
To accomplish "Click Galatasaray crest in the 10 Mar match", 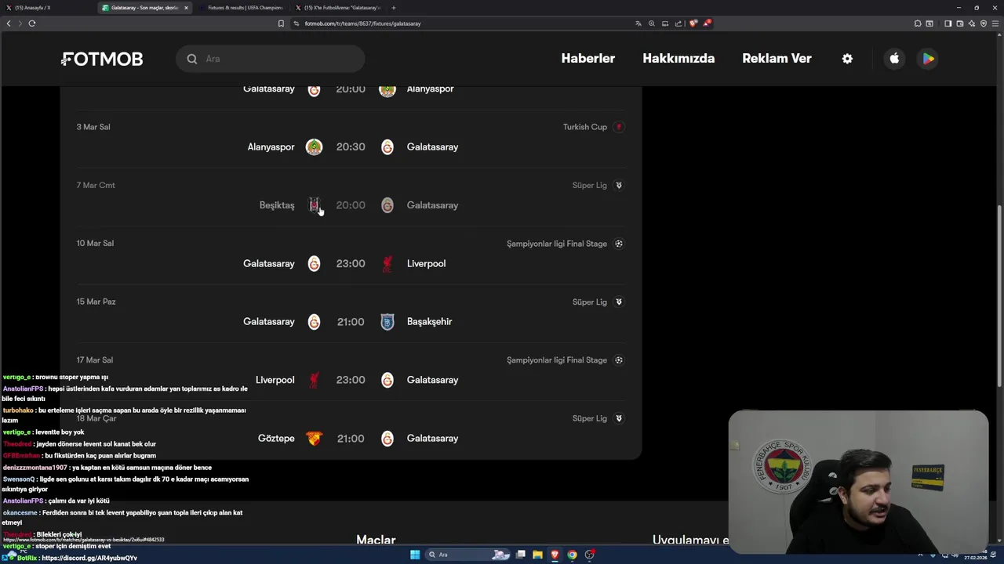I will (x=314, y=264).
